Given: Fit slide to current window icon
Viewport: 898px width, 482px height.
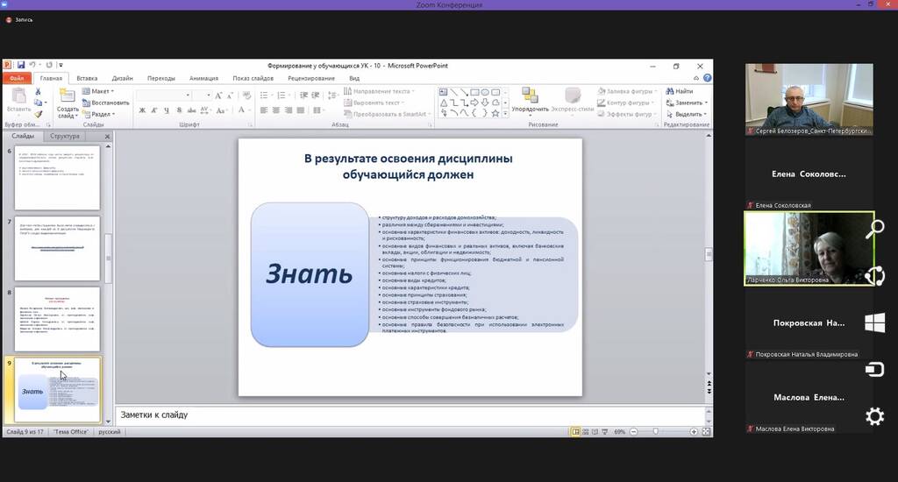Looking at the screenshot, I should tap(706, 432).
